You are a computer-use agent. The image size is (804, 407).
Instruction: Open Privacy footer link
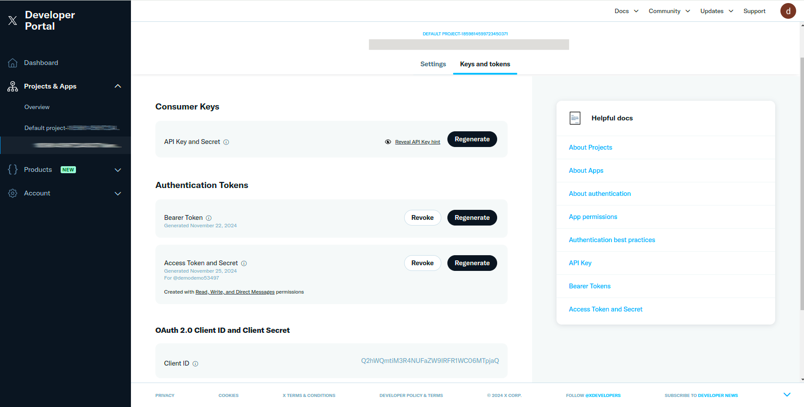tap(165, 396)
